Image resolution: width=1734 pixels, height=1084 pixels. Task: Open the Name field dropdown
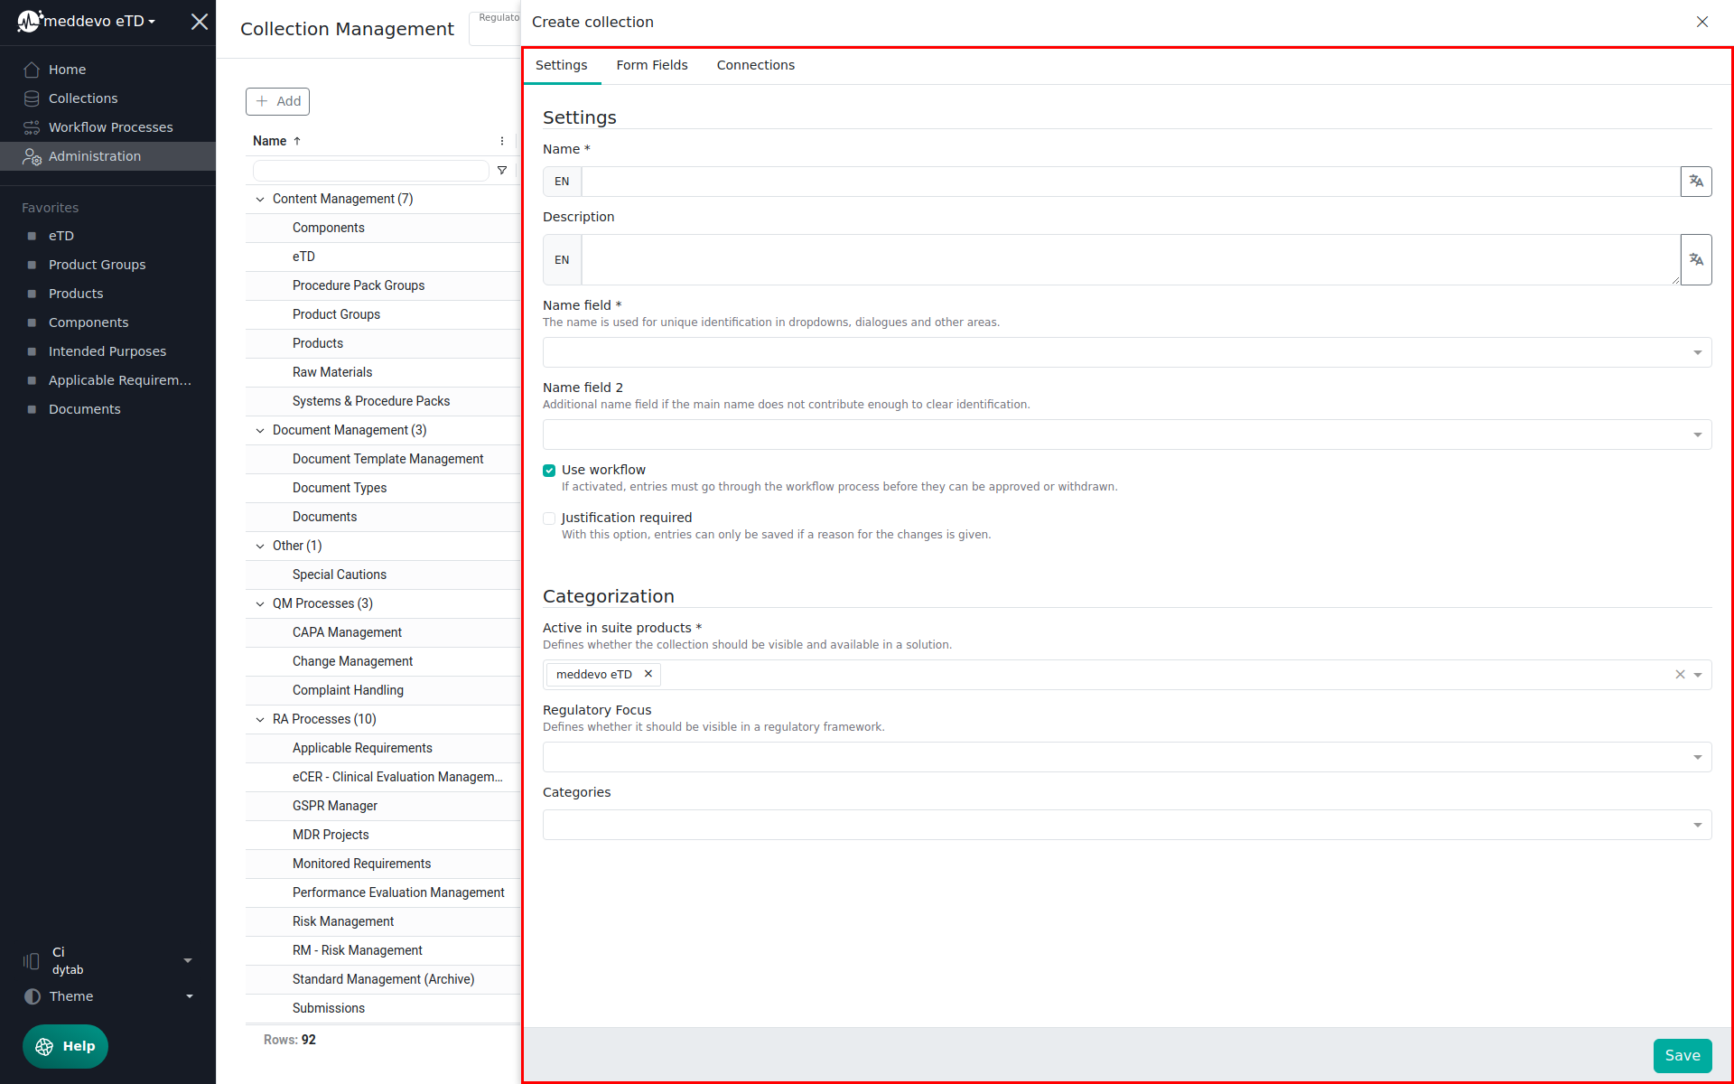click(1126, 352)
